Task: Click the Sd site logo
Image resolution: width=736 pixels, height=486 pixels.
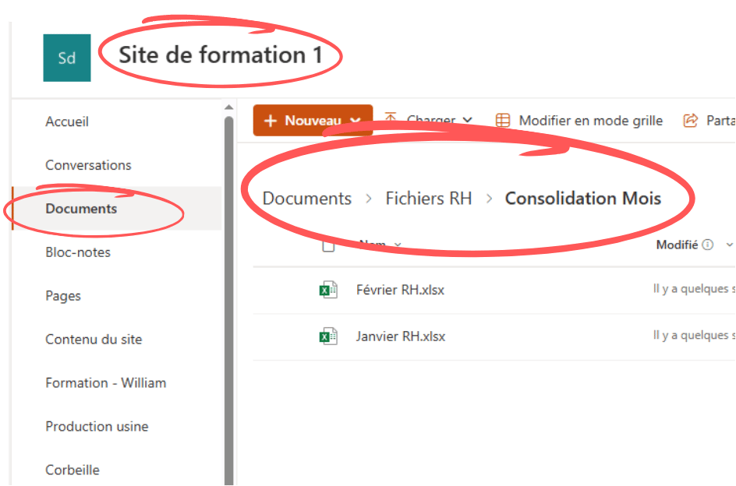Action: pos(67,58)
